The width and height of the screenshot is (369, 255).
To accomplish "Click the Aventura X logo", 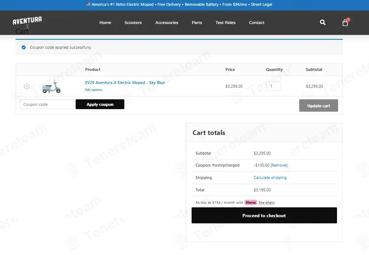I will point(27,22).
